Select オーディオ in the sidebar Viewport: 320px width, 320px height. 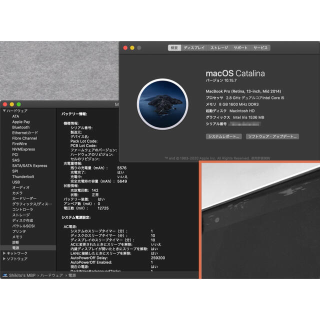[x=20, y=187]
